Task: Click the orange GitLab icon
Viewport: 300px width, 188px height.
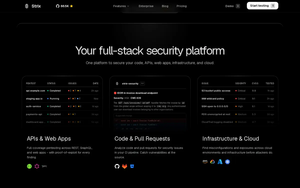Action: pyautogui.click(x=124, y=166)
